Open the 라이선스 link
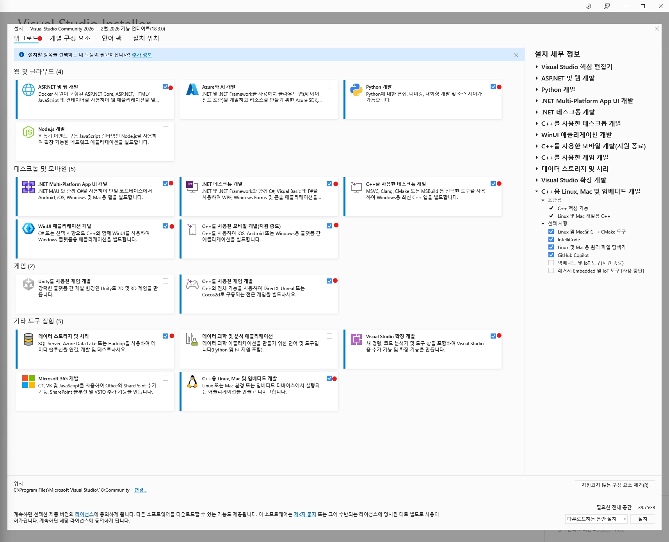Screen dimensions: 669x542 click(84, 515)
